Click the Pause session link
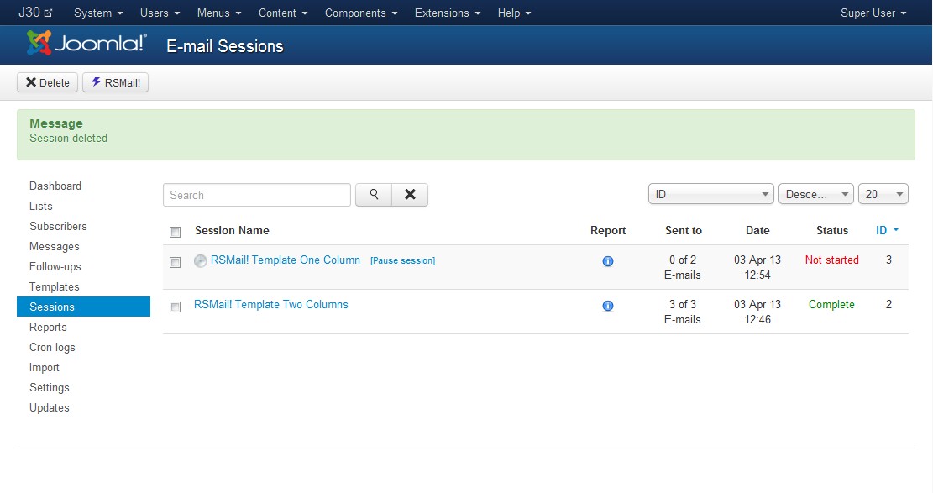Image resolution: width=933 pixels, height=493 pixels. [403, 260]
